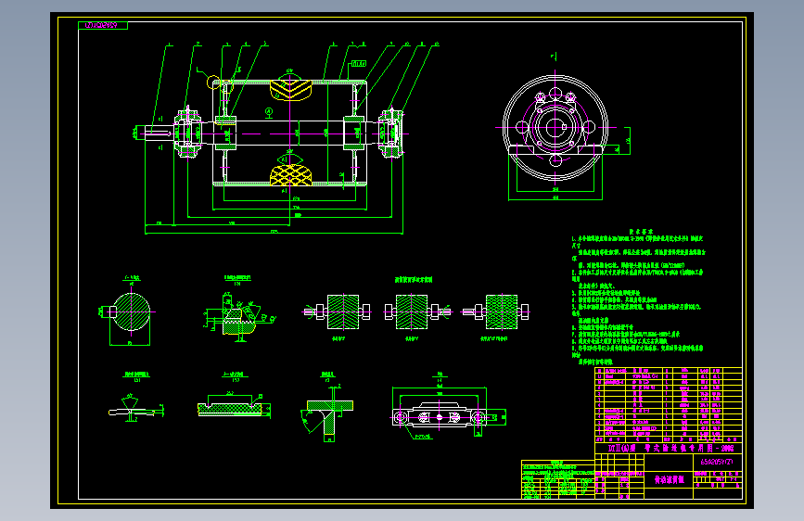Select the T-shaped weld joint detail
The width and height of the screenshot is (804, 521).
(x=326, y=413)
